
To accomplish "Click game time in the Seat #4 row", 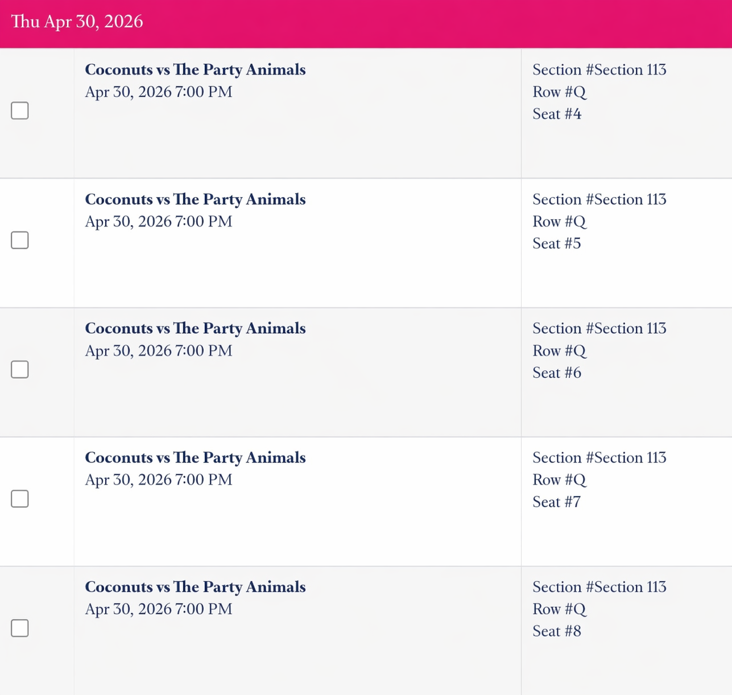I will [x=159, y=92].
